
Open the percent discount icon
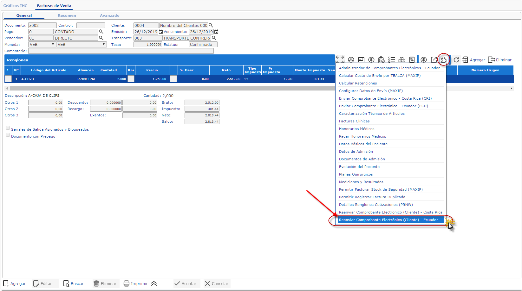pyautogui.click(x=412, y=60)
